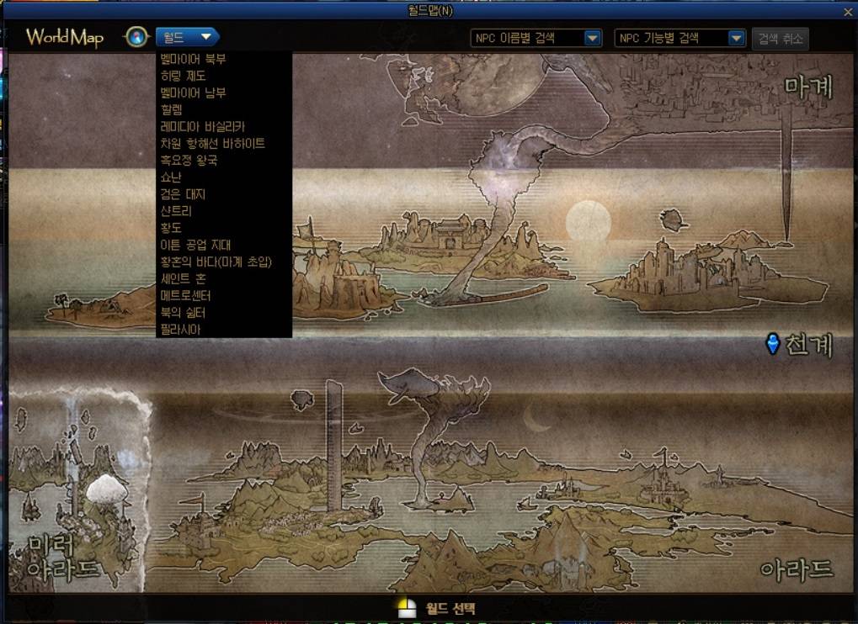Viewport: 858px width, 624px height.
Task: Pick 황혼의 바다(마계 초입) entry
Action: [x=216, y=262]
